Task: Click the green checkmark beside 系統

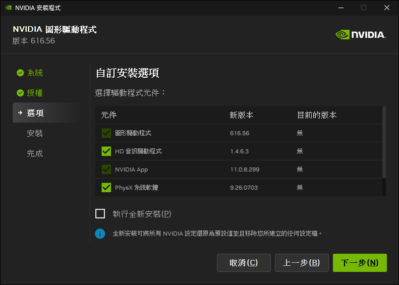Action: coord(20,73)
